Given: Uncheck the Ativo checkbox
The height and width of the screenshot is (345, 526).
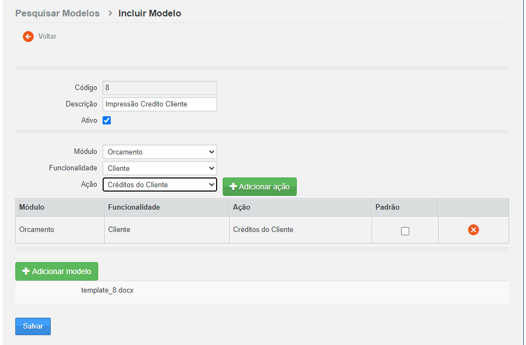Looking at the screenshot, I should pyautogui.click(x=107, y=121).
